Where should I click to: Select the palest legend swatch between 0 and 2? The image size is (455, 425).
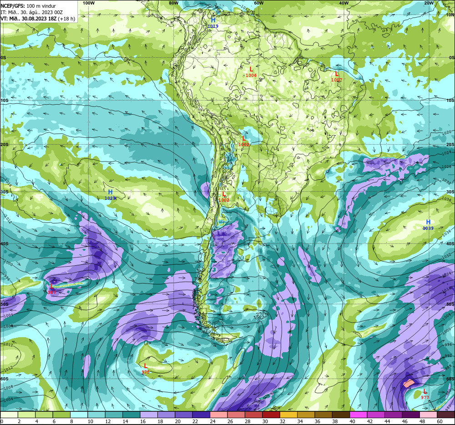click(x=9, y=415)
